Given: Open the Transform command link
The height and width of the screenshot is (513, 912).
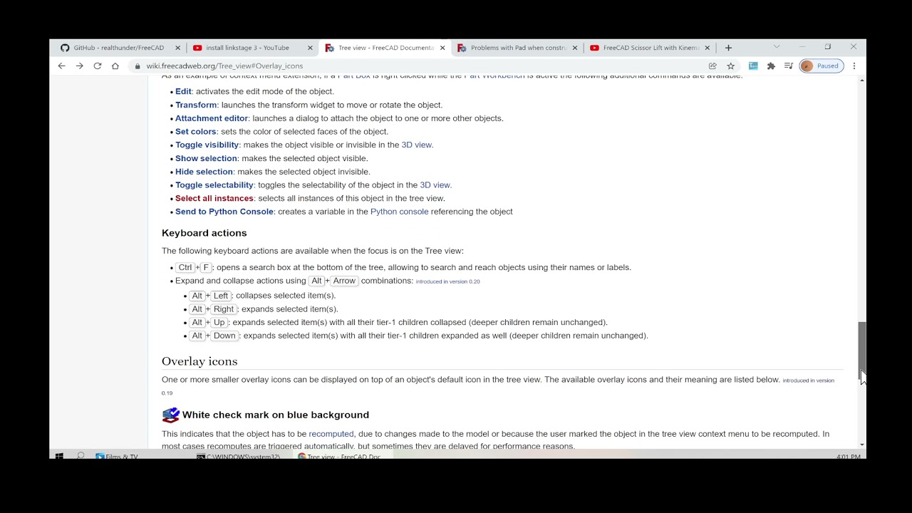Looking at the screenshot, I should (196, 105).
